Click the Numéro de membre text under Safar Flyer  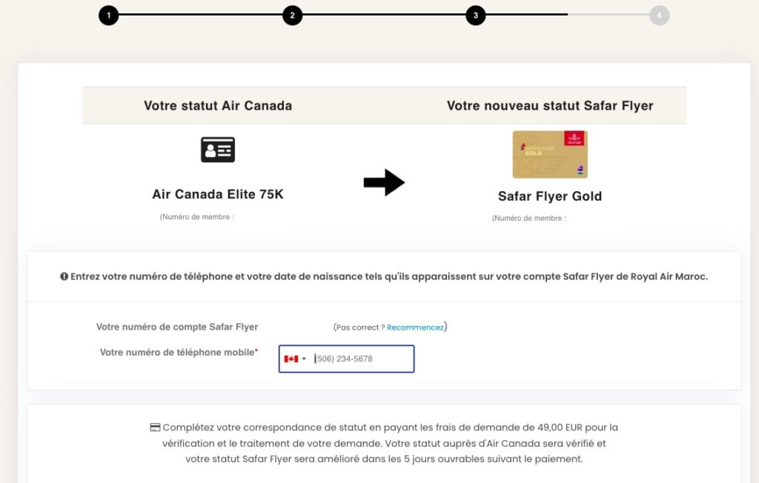pyautogui.click(x=529, y=218)
